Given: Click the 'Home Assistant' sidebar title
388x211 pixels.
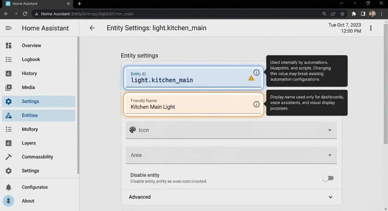Looking at the screenshot, I should tap(45, 28).
